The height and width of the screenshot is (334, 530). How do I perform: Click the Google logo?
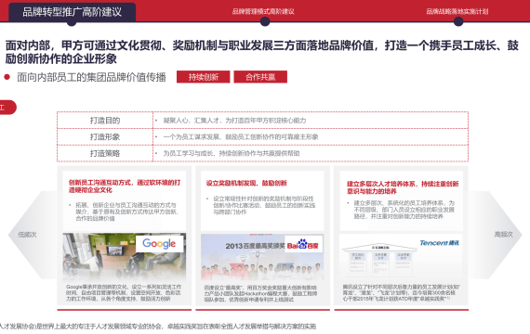[x=159, y=244]
